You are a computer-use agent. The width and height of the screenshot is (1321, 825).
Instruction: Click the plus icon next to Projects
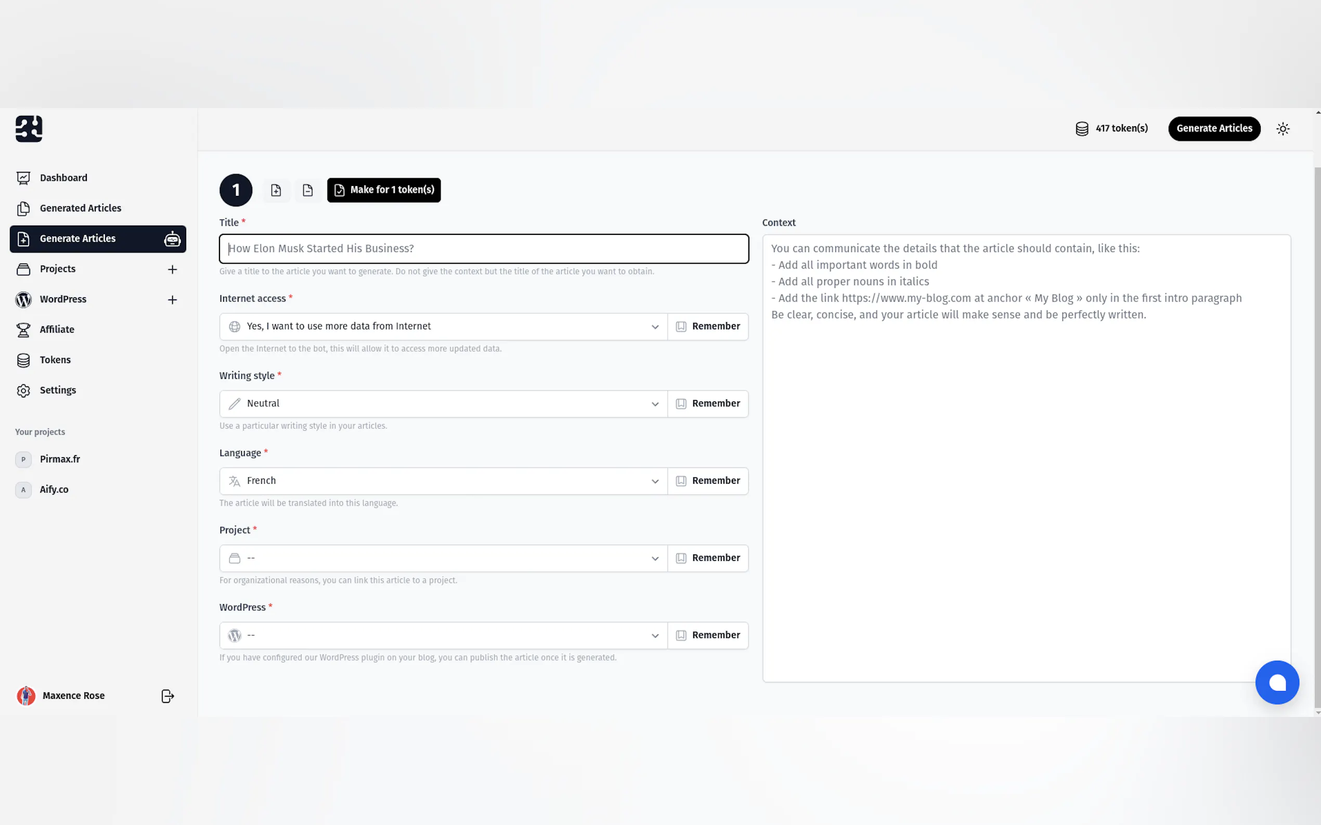pos(172,270)
